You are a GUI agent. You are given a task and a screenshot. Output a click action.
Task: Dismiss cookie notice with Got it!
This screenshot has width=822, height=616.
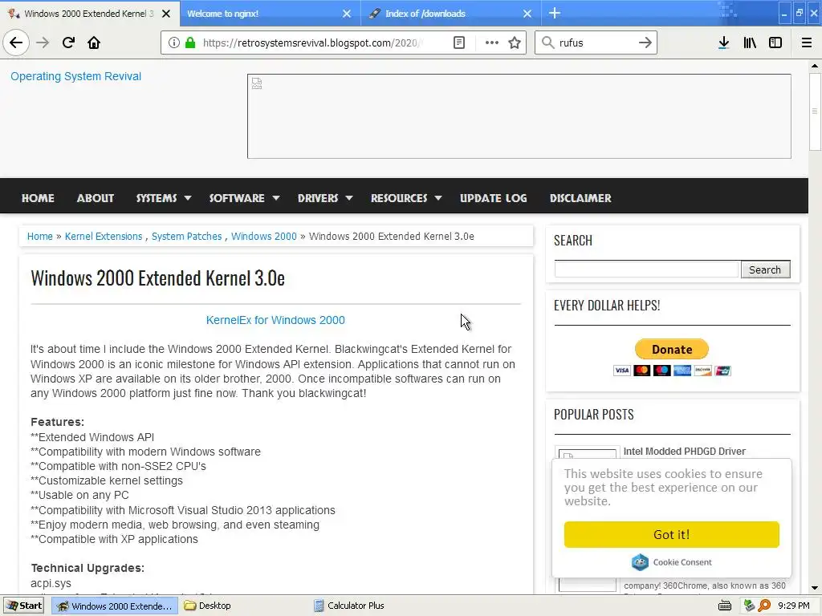pos(672,534)
